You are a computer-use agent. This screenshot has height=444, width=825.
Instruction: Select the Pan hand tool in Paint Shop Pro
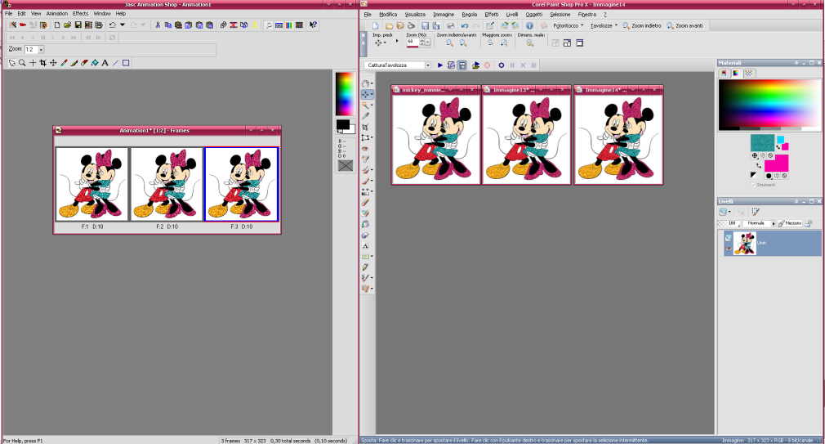point(366,83)
